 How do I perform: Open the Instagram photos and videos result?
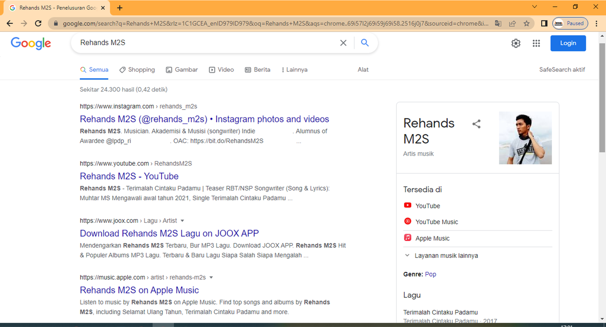(x=204, y=119)
